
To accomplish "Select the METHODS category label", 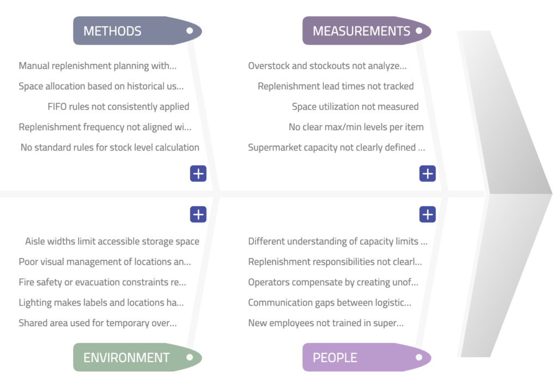I will tap(112, 31).
